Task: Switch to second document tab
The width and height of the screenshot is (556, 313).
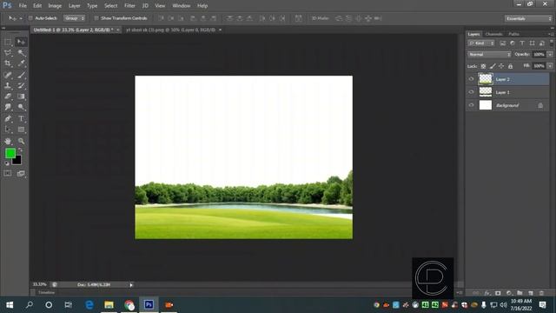Action: (x=171, y=30)
